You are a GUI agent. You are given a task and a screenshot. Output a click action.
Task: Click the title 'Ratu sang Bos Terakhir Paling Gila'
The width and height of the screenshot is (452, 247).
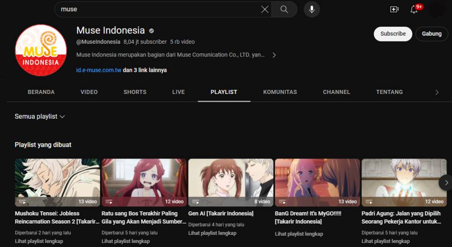[x=144, y=218]
